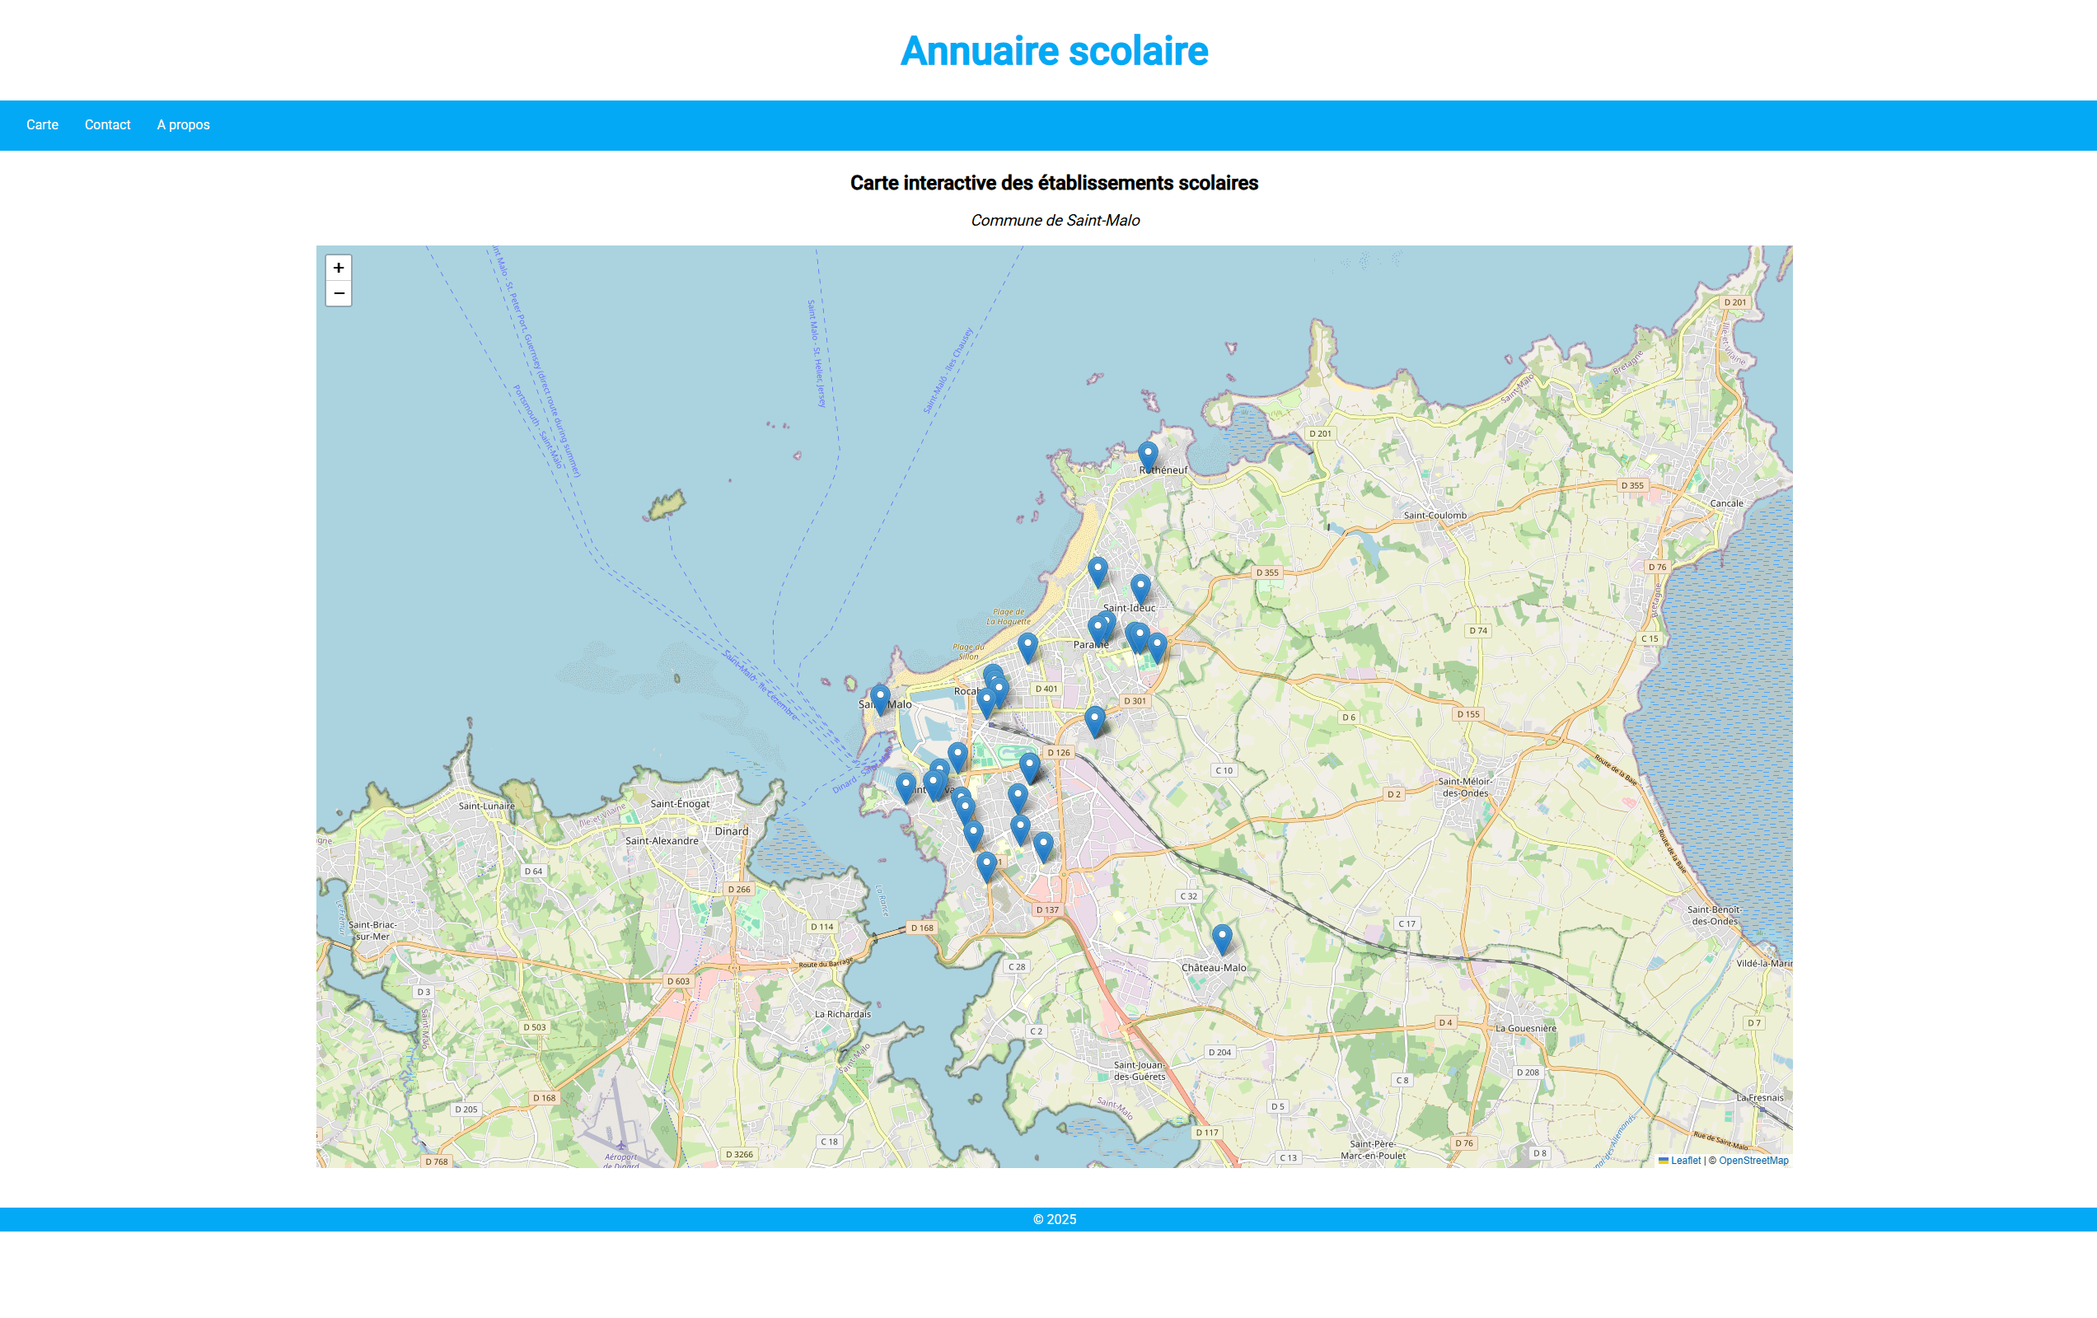Zoom out the map with minus button
This screenshot has height=1318, width=2097.
338,293
